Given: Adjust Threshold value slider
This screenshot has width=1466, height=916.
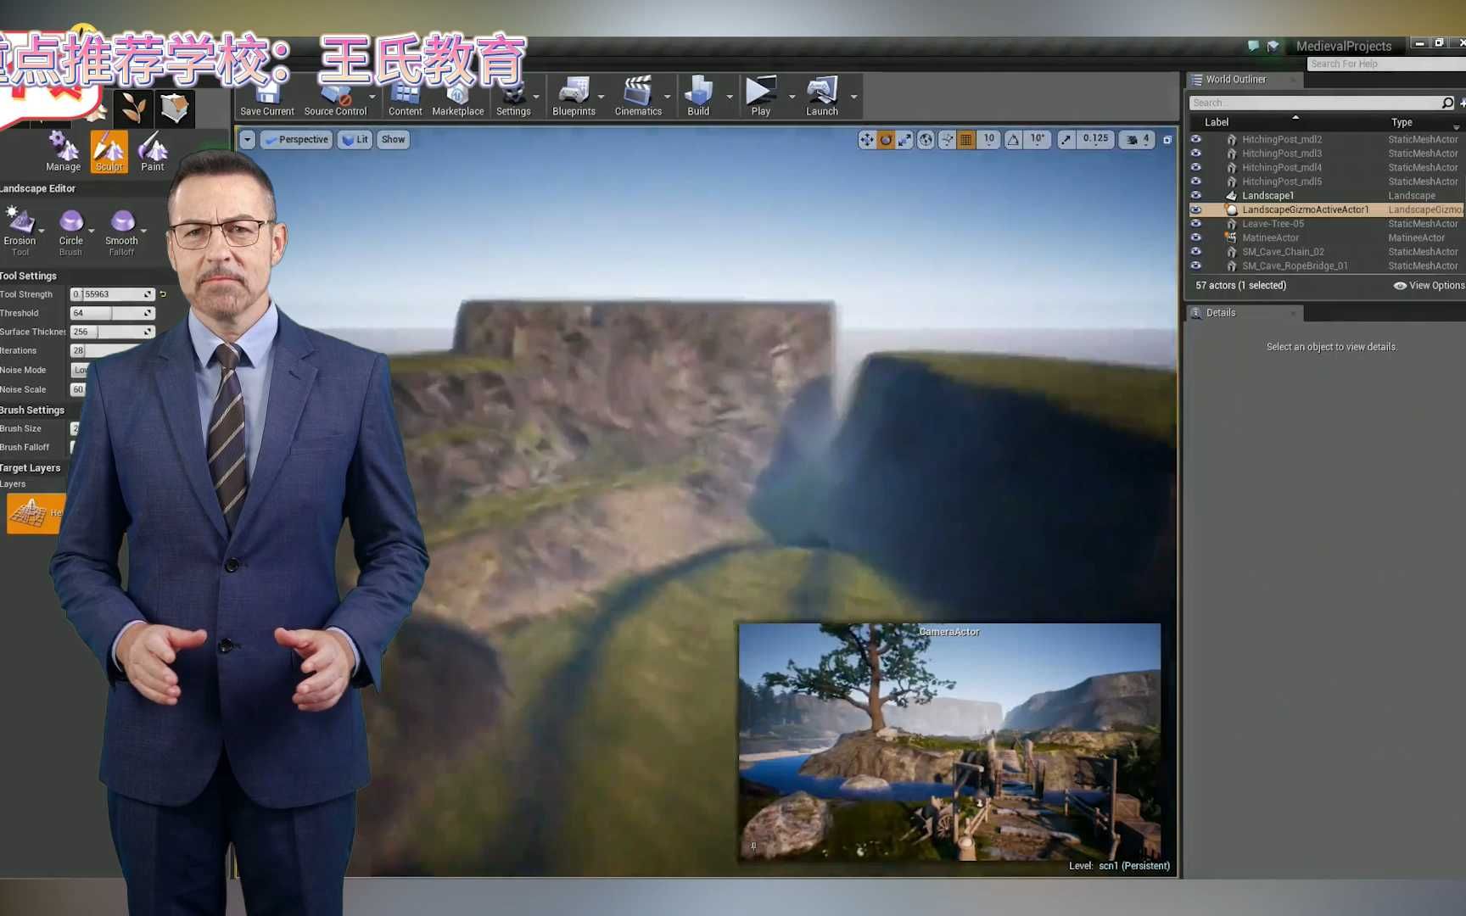Looking at the screenshot, I should click(x=112, y=313).
